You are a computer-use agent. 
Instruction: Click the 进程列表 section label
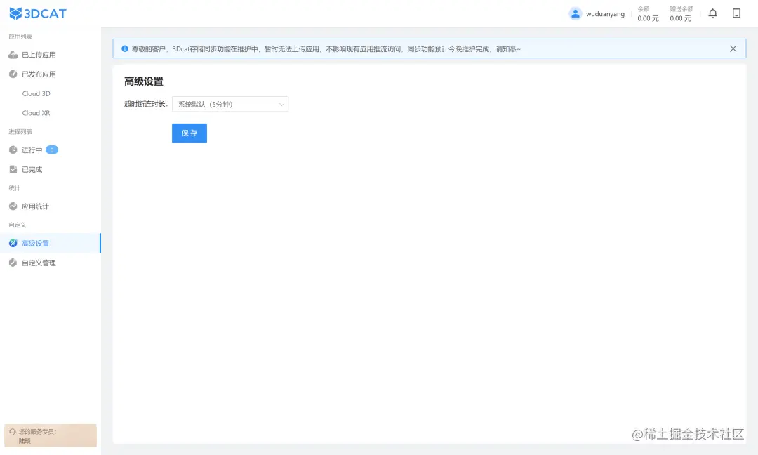point(20,131)
